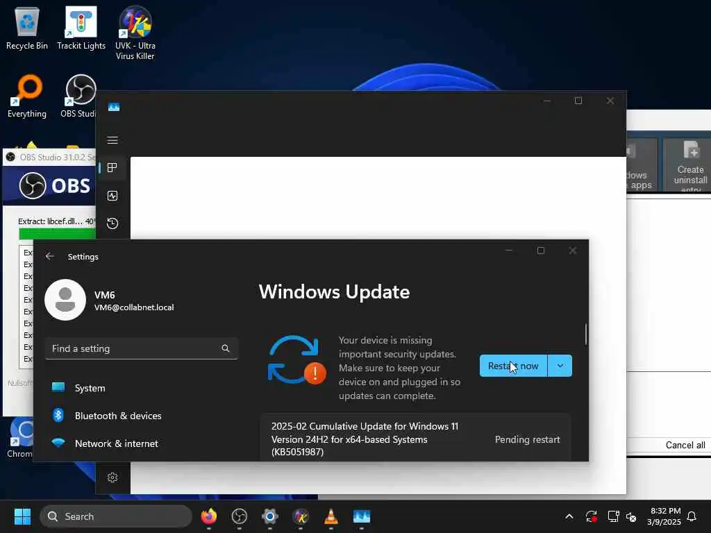Select the activity monitor icon in the sidebar

point(112,196)
